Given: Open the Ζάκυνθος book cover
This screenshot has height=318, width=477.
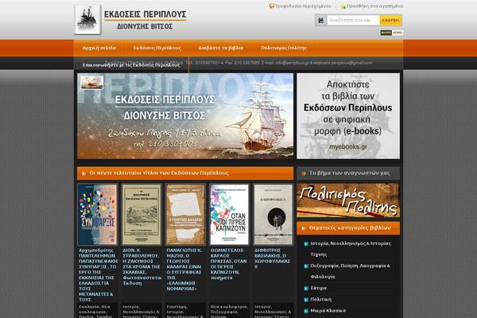Looking at the screenshot, I should (142, 214).
